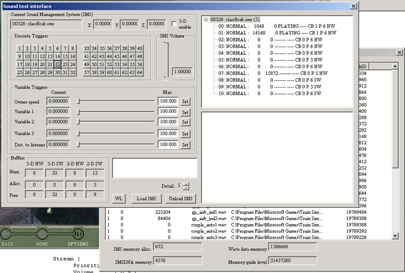Viewport: 405px width, 273px height.
Task: Click the Variable 2 Max value field
Action: (168, 122)
